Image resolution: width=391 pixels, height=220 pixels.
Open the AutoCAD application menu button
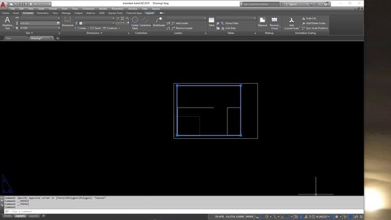tap(3, 4)
